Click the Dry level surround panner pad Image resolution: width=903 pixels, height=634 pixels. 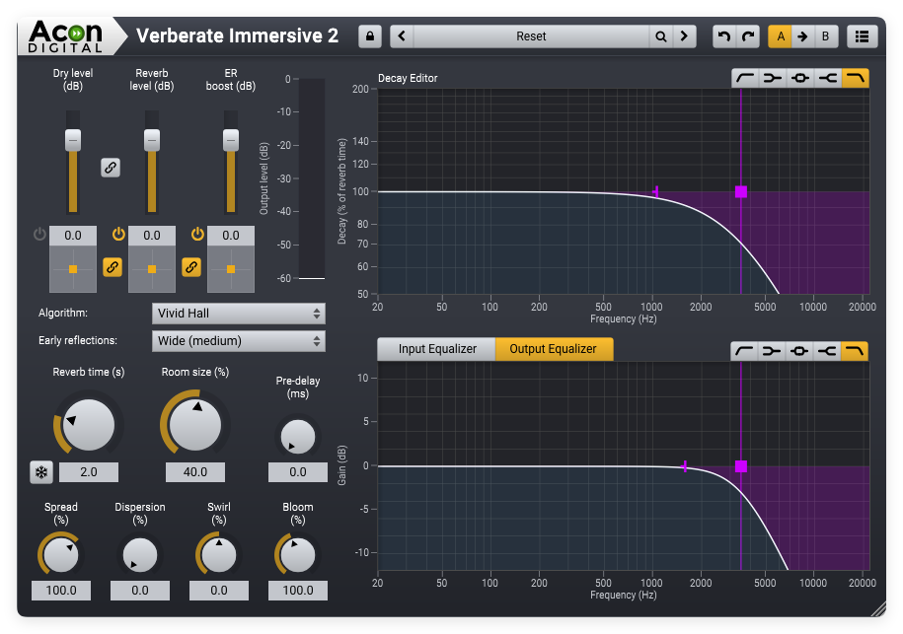(x=73, y=269)
